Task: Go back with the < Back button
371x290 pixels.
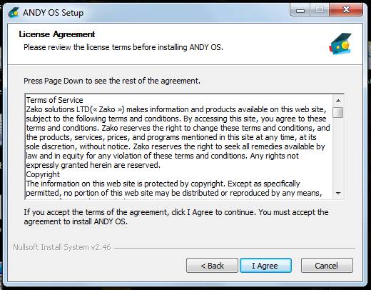Action: tap(212, 266)
